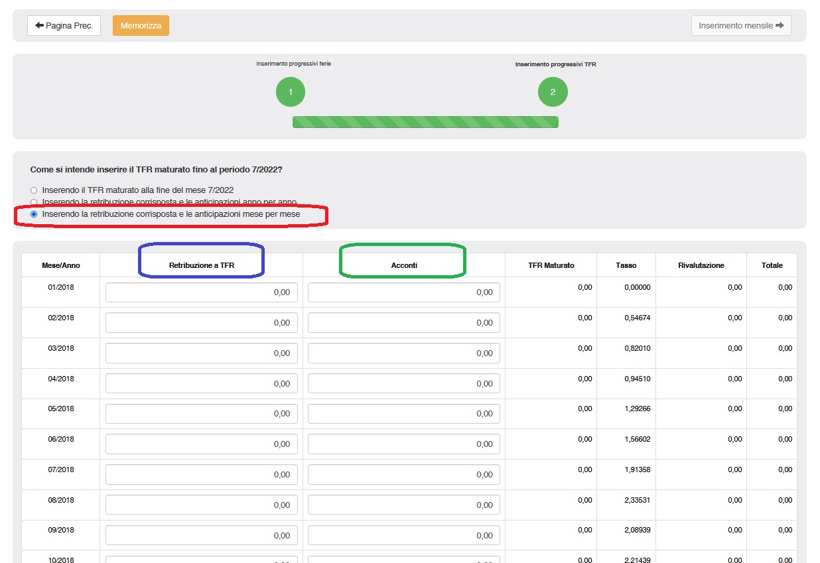Click Retribuzione a TFR field for 07/2018
This screenshot has height=563, width=820.
tap(201, 475)
